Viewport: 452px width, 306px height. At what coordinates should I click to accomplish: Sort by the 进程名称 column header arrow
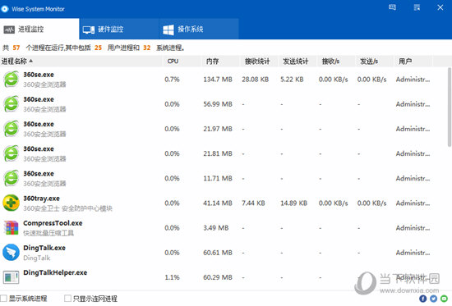tap(31, 61)
